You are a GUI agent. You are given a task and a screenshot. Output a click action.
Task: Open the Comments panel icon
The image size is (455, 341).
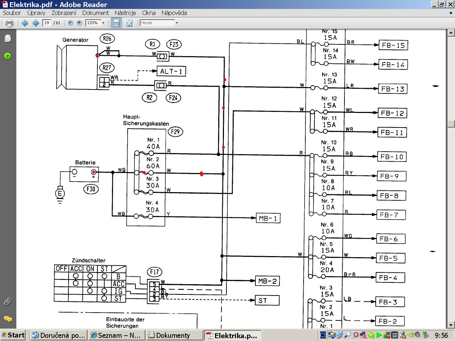(x=8, y=319)
